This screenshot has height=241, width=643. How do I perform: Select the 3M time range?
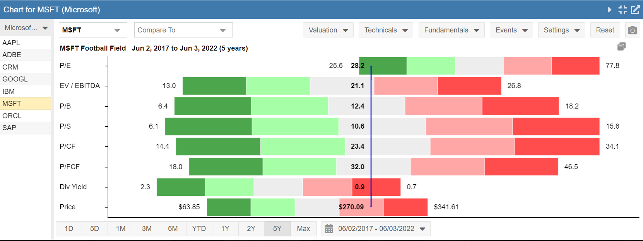pyautogui.click(x=147, y=229)
